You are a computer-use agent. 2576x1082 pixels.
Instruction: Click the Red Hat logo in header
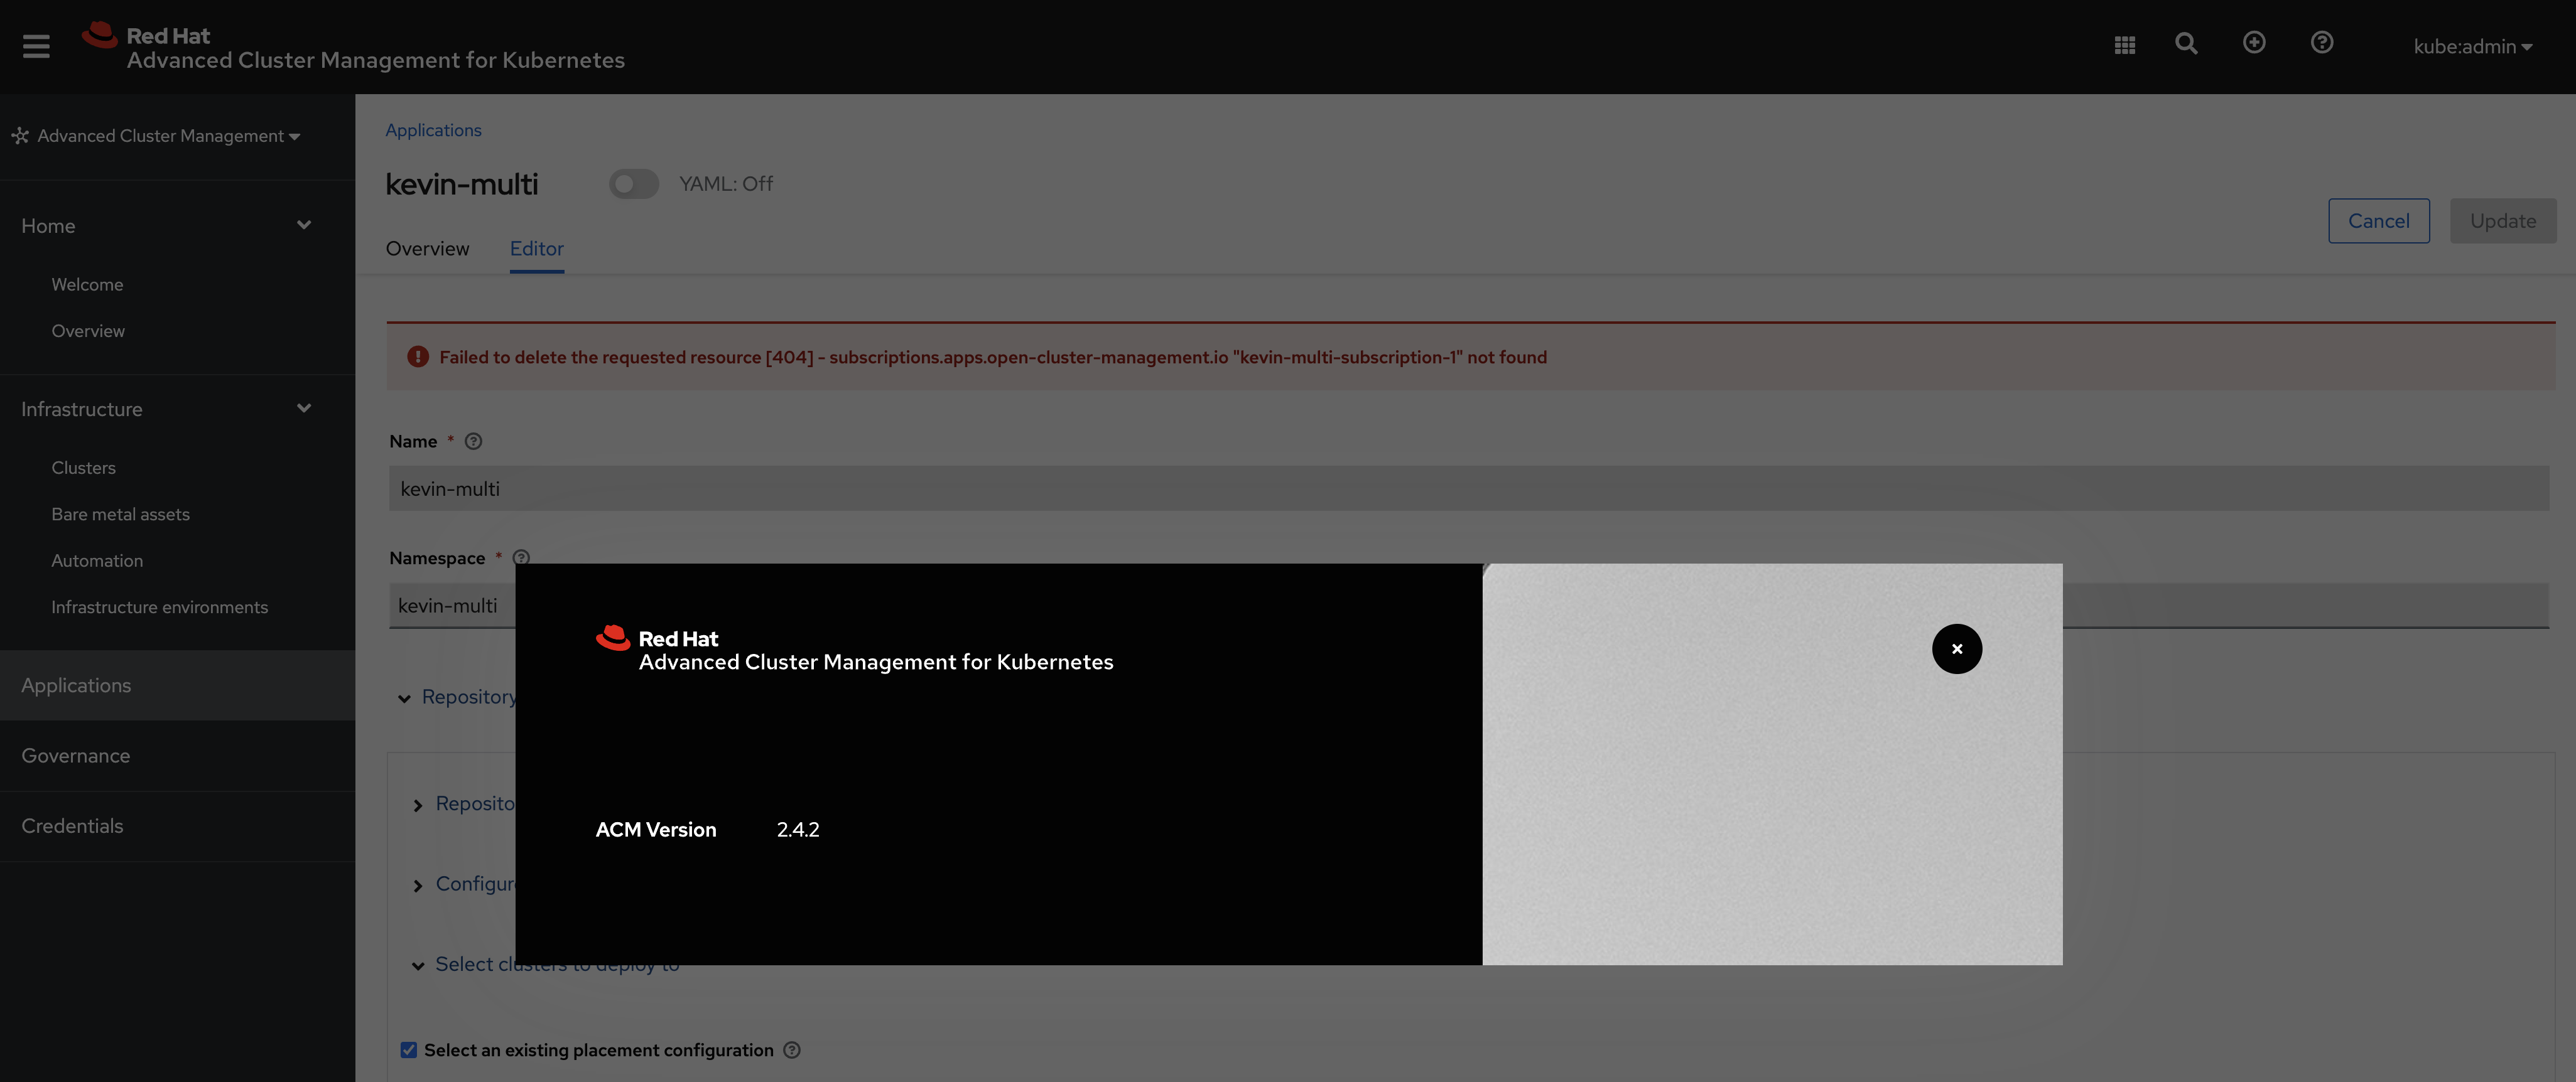click(99, 36)
